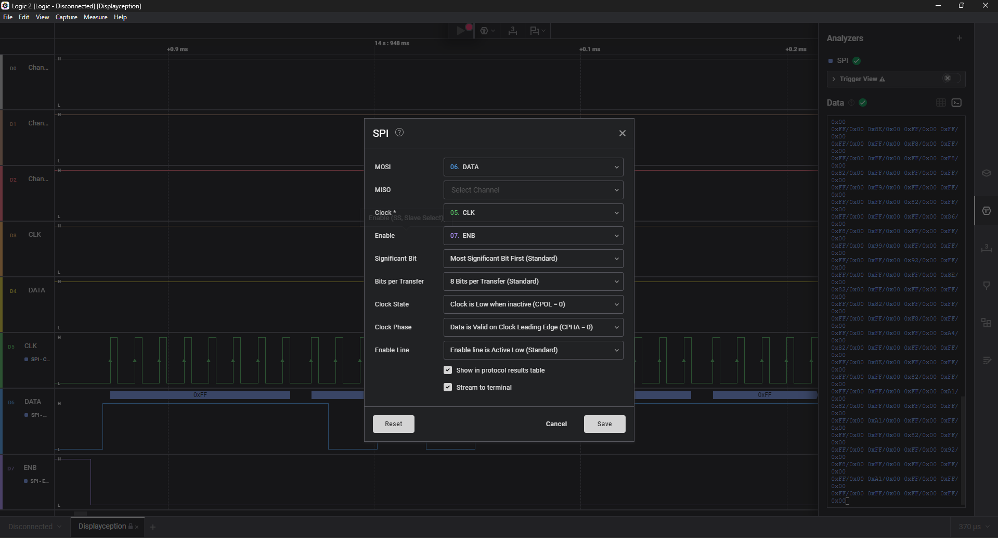Expand the Trigger View section
The image size is (998, 538).
(x=834, y=79)
